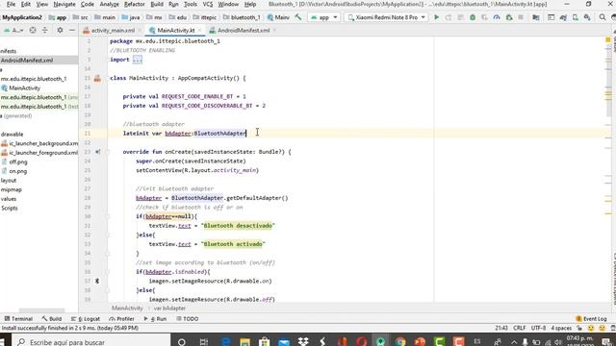This screenshot has height=346, width=616.
Task: Click the Attach Debugger to Android Process icon
Action: (509, 17)
